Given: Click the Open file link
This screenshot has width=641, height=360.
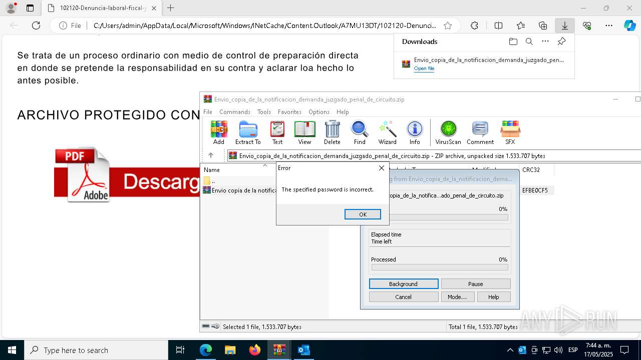Looking at the screenshot, I should (424, 68).
